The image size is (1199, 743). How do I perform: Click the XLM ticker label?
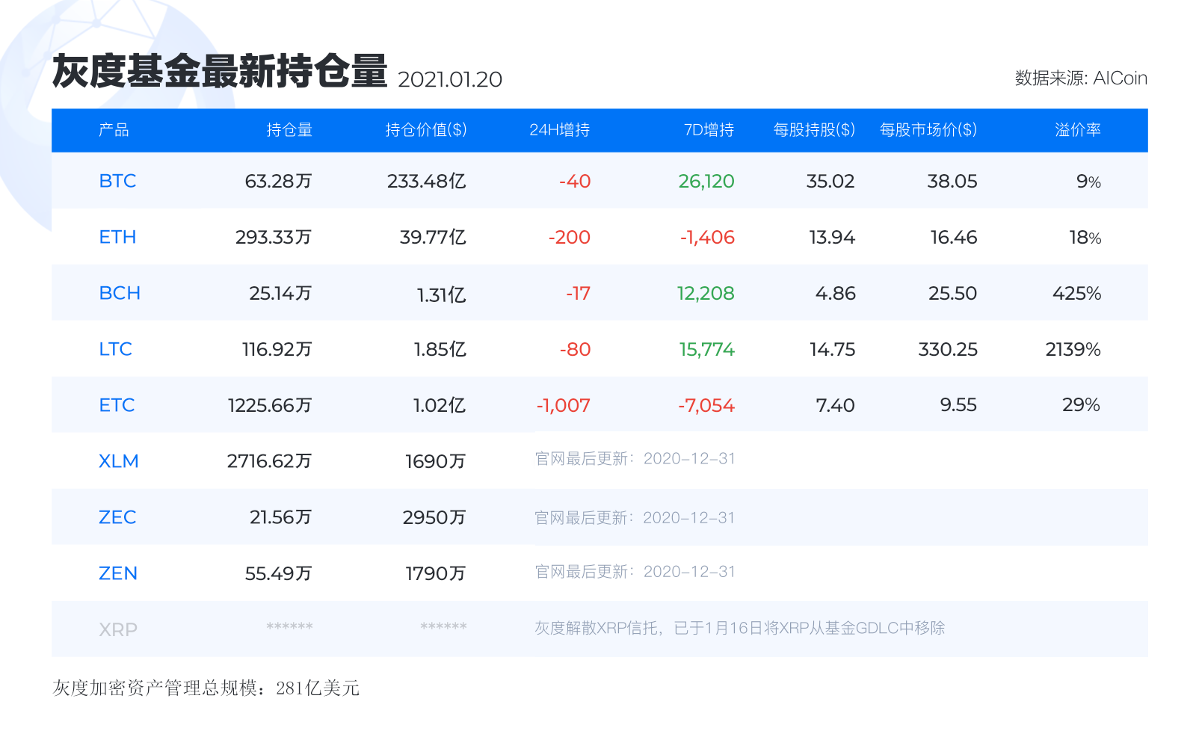(x=119, y=461)
